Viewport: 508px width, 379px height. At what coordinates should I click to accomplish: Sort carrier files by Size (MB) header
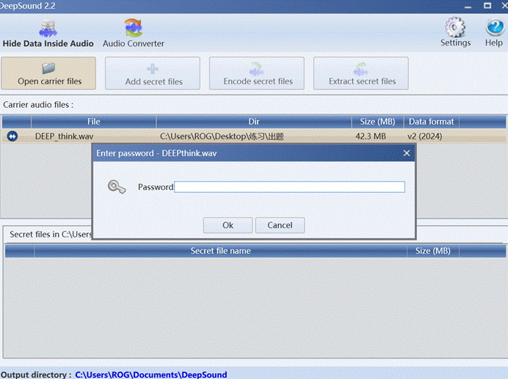(x=378, y=122)
